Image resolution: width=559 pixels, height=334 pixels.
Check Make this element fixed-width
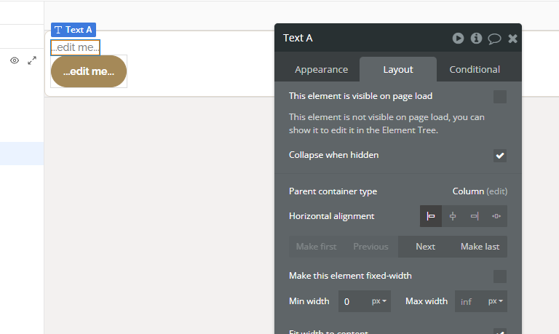click(500, 277)
